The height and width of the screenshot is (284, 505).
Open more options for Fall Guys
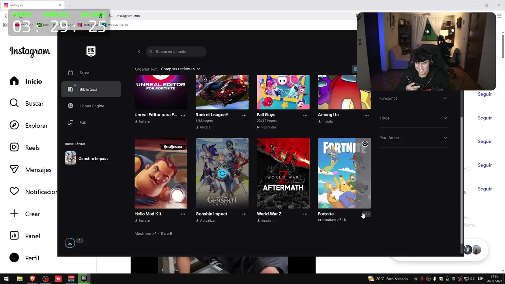[305, 115]
